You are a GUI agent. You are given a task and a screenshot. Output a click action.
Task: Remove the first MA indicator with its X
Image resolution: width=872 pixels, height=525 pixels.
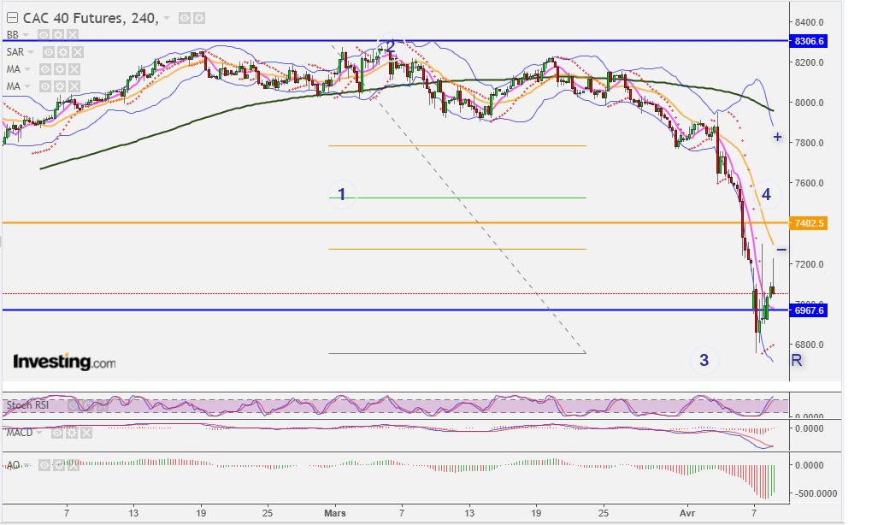74,69
